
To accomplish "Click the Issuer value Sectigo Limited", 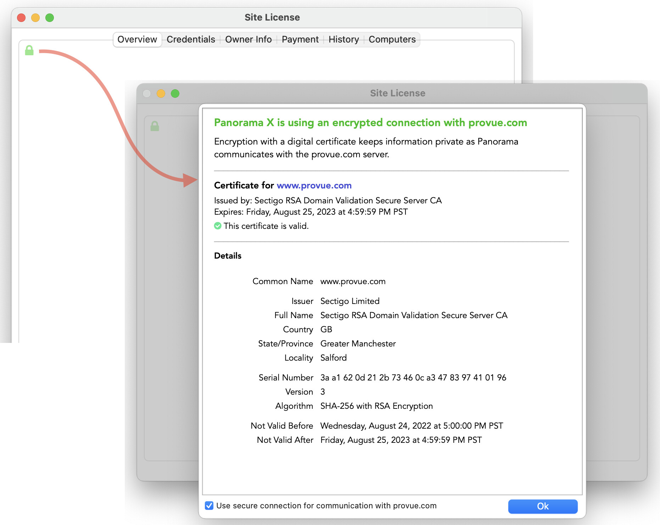I will 350,301.
